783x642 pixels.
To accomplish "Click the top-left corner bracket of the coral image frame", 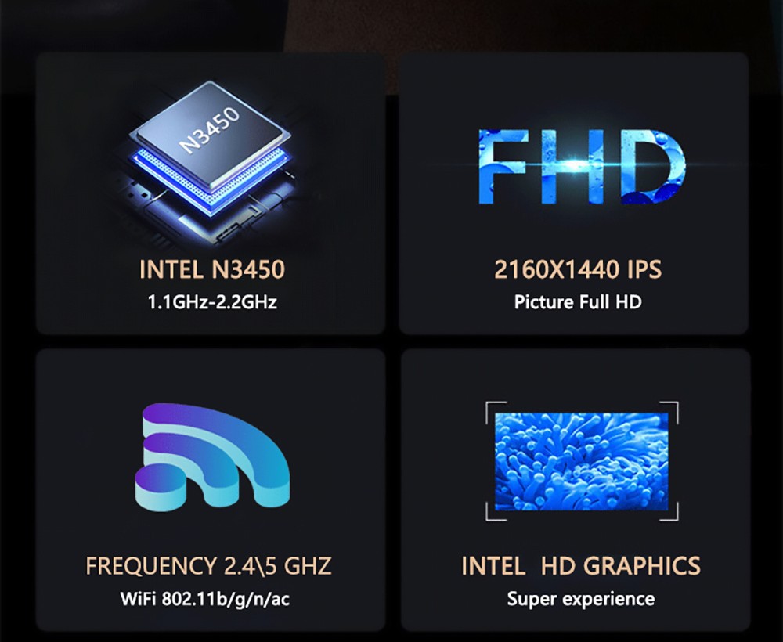I will click(x=496, y=412).
